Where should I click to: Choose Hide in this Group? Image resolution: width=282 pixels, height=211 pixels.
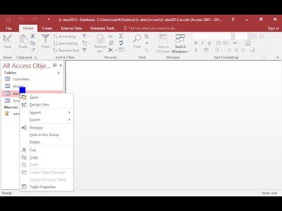point(46,135)
